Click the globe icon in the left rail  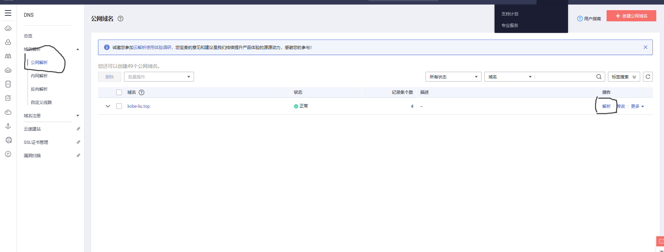[x=8, y=140]
